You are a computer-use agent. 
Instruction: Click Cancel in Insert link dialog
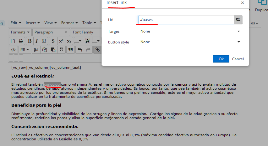[x=238, y=59]
